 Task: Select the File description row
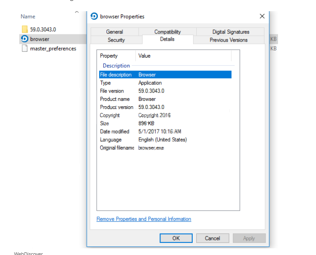tap(165, 75)
